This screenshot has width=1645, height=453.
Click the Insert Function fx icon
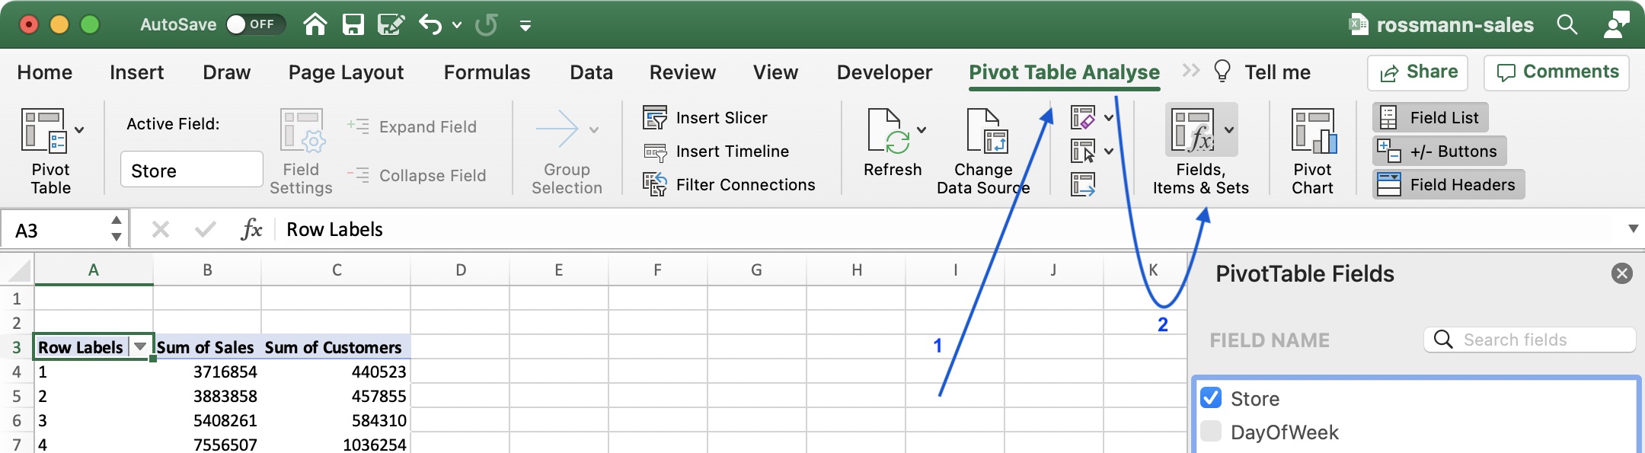(251, 228)
